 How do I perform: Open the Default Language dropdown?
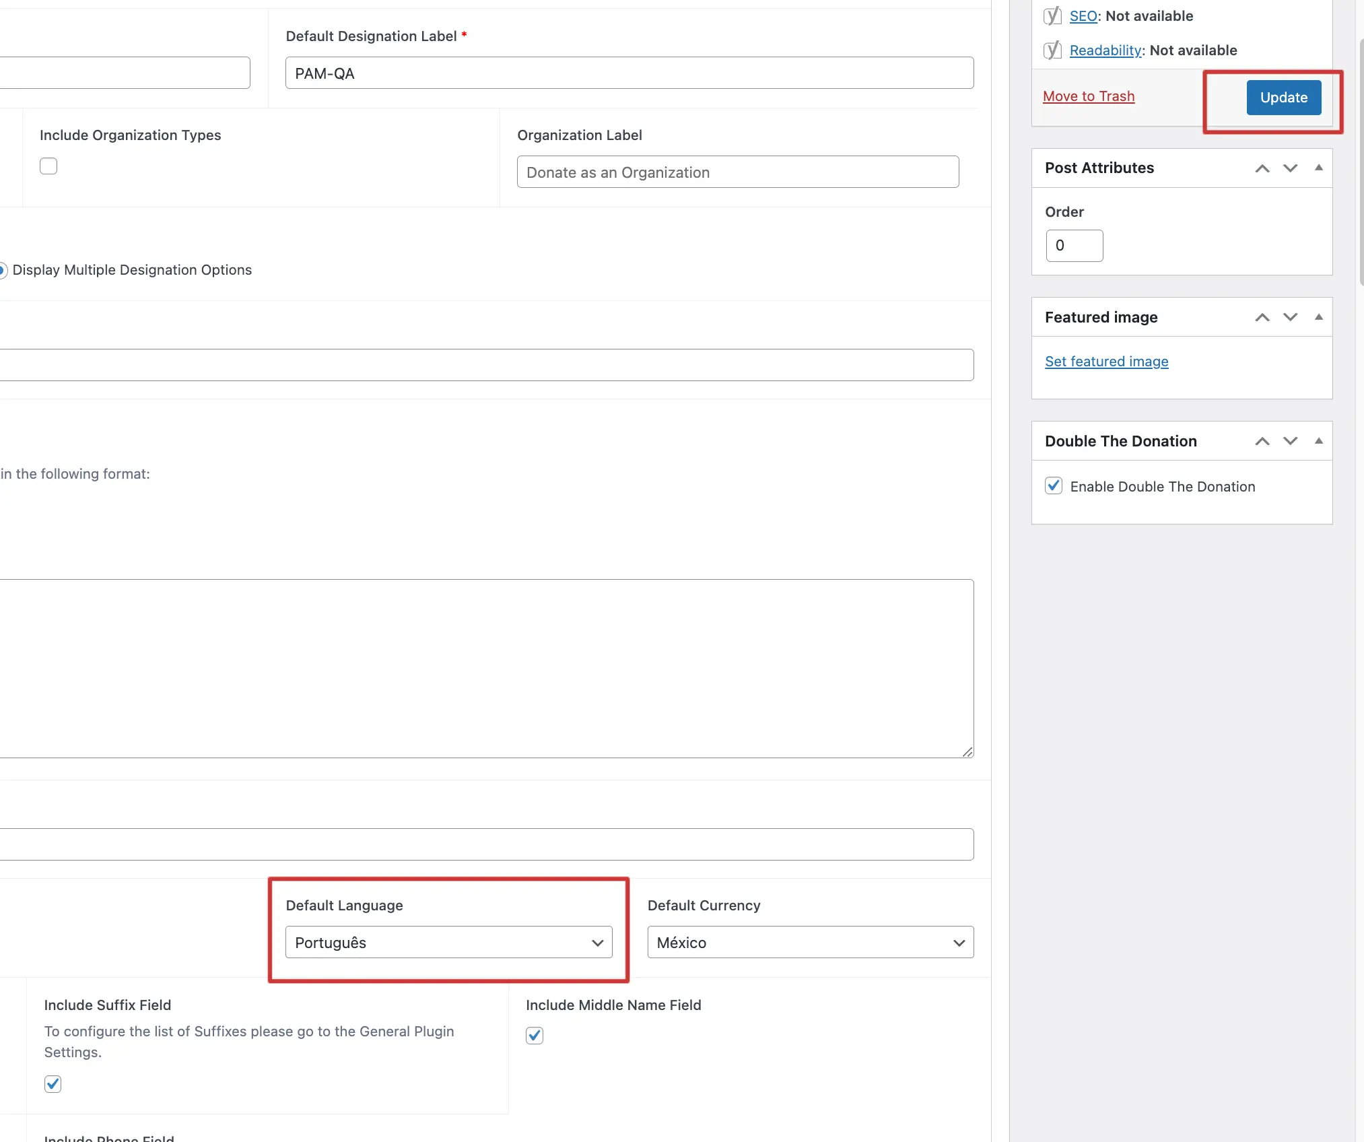pos(448,942)
